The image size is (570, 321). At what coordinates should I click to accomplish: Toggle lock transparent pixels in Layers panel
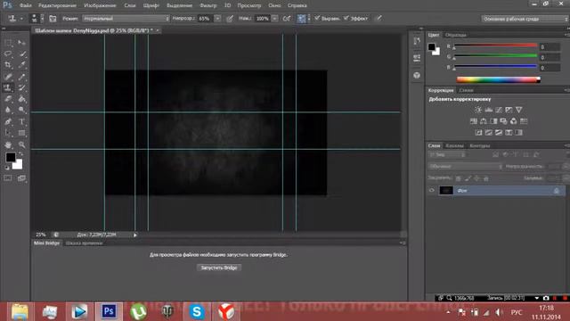point(459,178)
